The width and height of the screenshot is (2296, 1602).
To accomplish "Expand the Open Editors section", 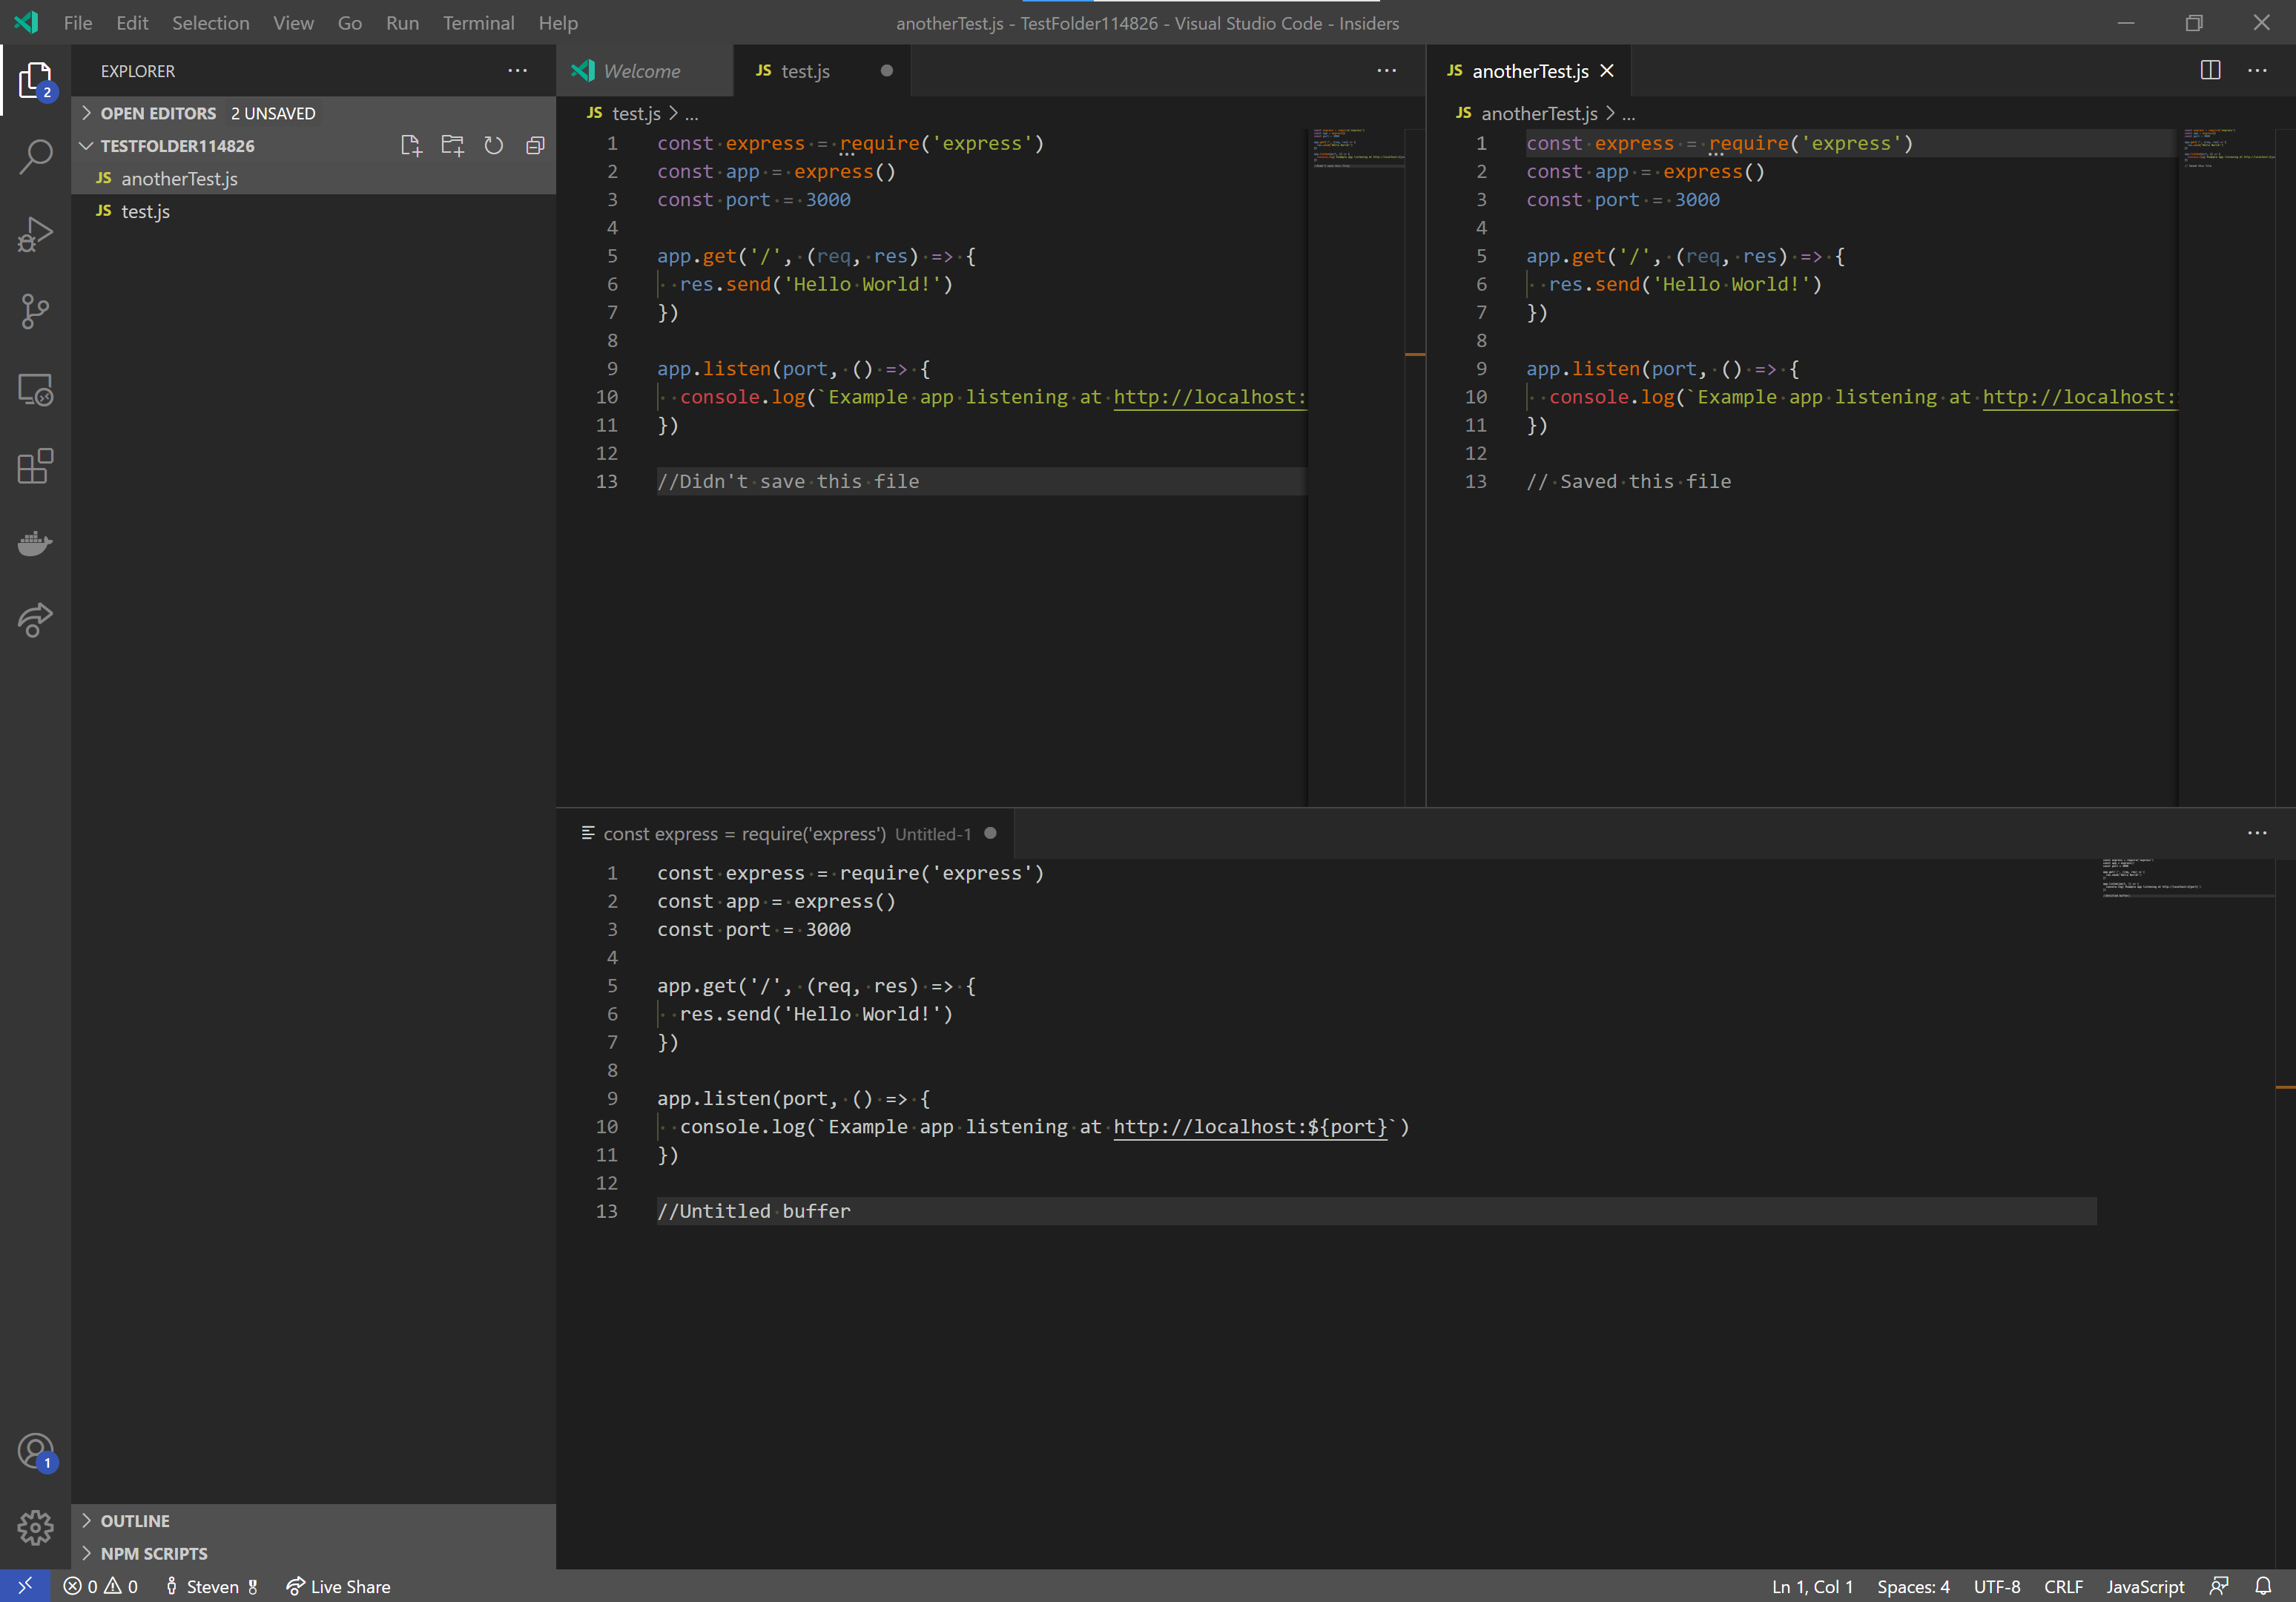I will click(x=158, y=114).
